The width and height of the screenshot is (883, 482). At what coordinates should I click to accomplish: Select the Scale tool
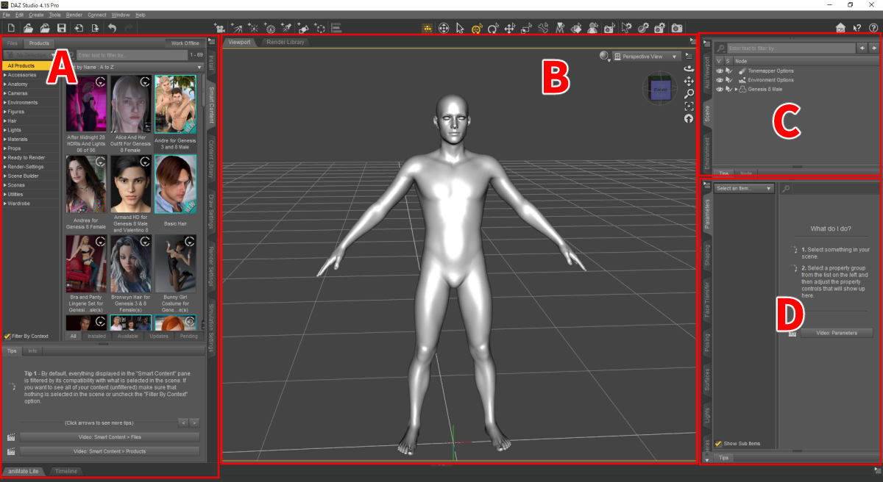click(x=527, y=28)
